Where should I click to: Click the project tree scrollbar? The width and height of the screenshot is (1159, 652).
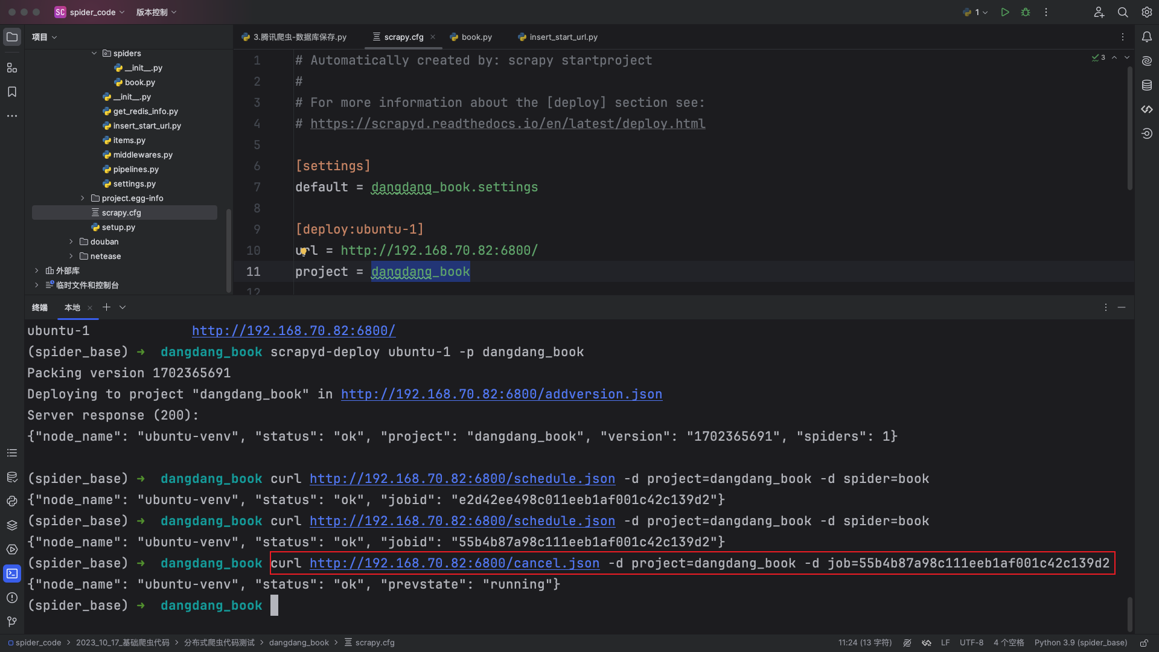(229, 250)
